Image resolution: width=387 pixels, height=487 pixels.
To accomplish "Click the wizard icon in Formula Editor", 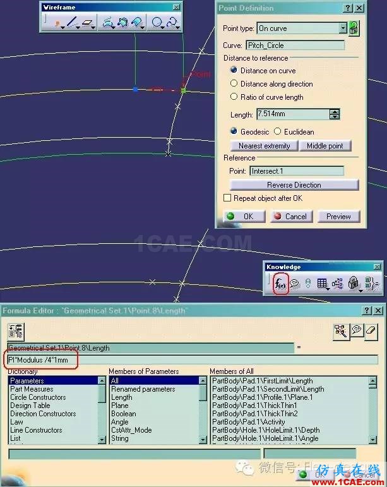I will point(341,331).
